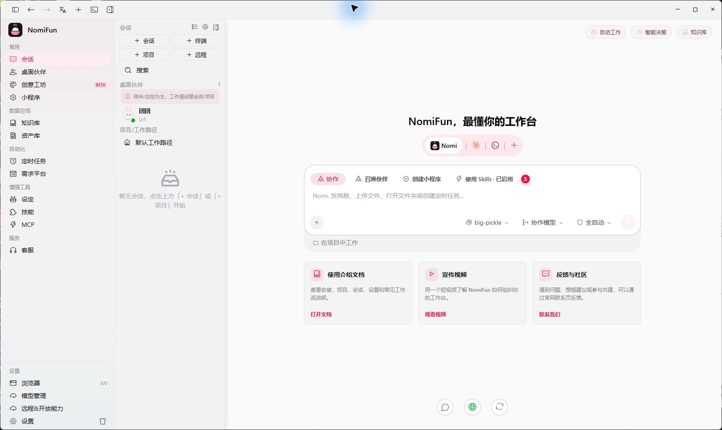Open 会话 in the left sidebar
This screenshot has width=722, height=430.
click(x=58, y=59)
